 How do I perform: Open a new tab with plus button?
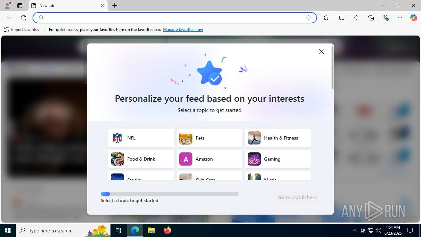[114, 6]
